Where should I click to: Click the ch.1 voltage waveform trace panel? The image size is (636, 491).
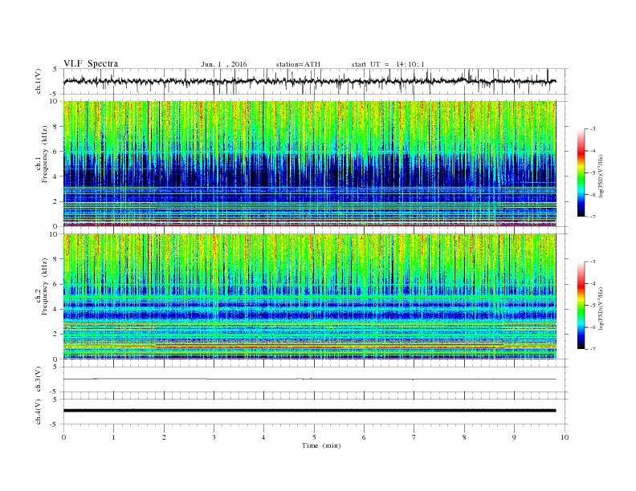tap(316, 81)
